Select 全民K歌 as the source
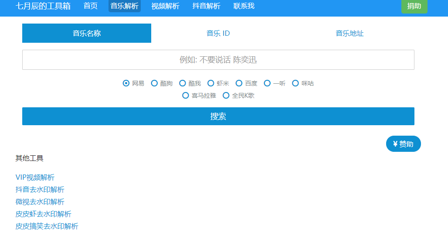This screenshot has height=236, width=448. click(226, 96)
